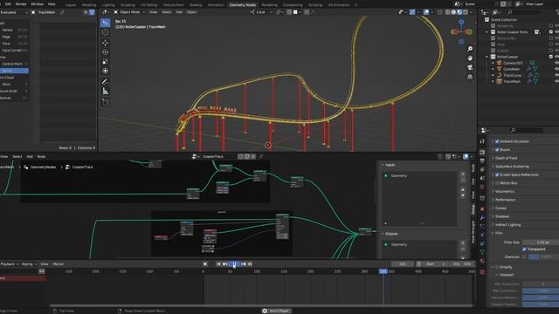This screenshot has height=314, width=559.
Task: Click the Camera.001 object icon in outliner
Action: point(499,63)
